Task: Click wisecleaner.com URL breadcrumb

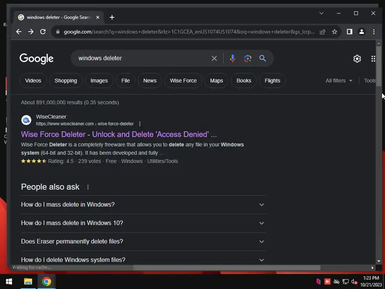Action: [x=85, y=124]
